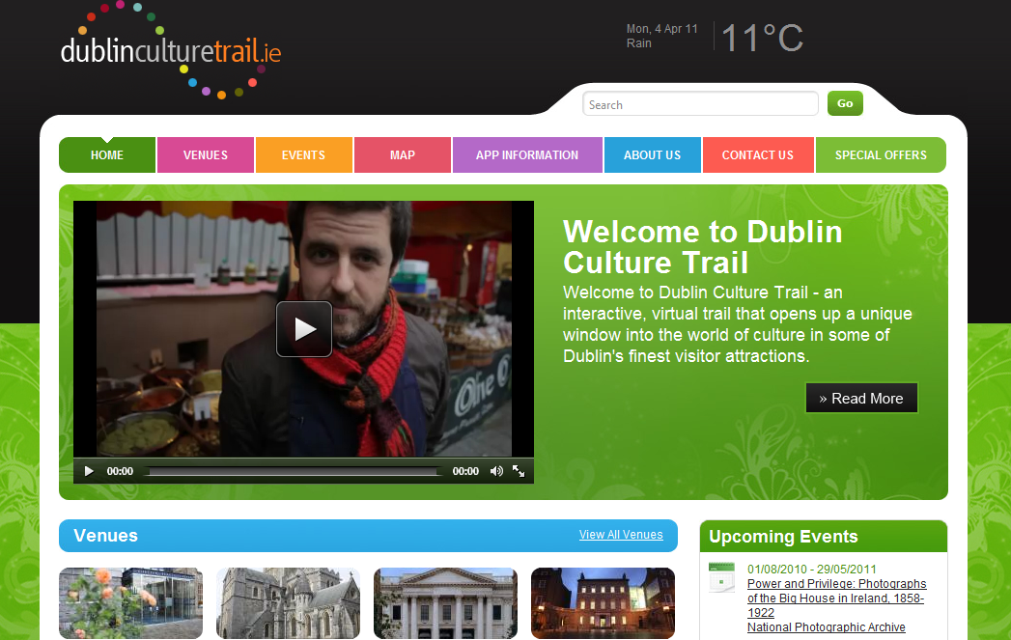Open App Information tab
Screen dimensions: 1011x640
(527, 155)
